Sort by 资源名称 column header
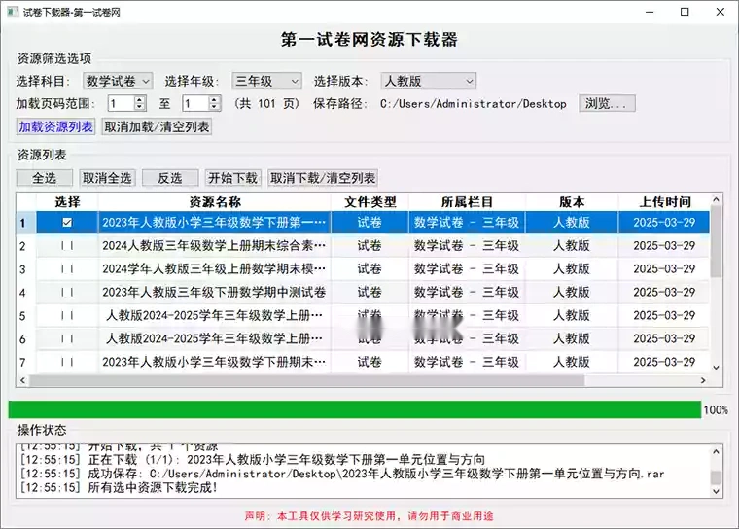 click(214, 201)
